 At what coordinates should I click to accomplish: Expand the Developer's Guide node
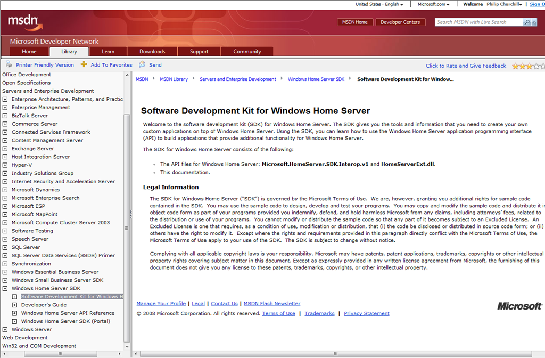click(14, 305)
